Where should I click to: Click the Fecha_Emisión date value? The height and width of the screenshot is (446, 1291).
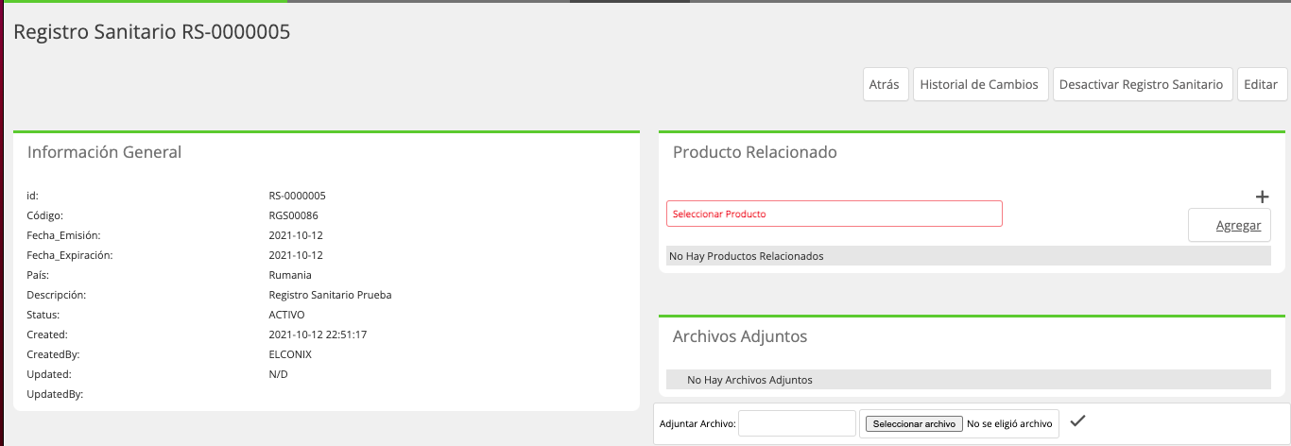point(296,235)
